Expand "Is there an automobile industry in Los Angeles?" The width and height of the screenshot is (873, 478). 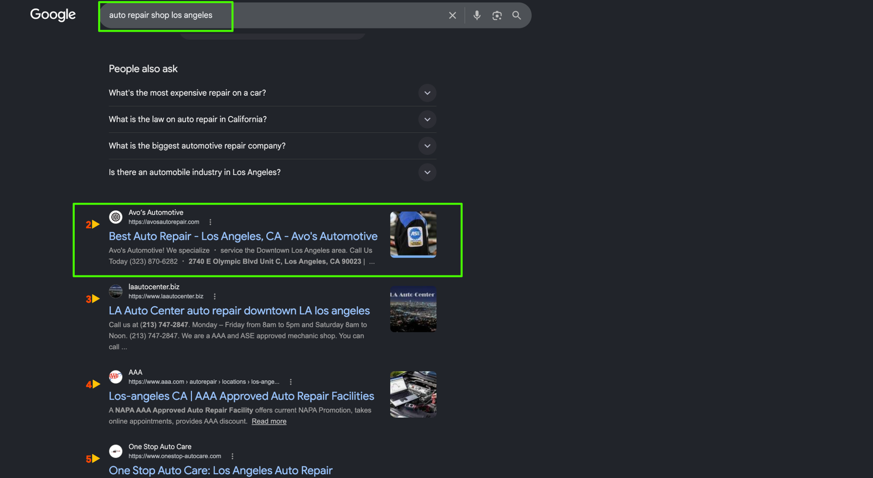272,172
